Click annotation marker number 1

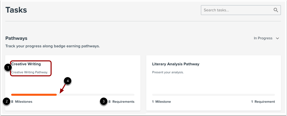point(8,68)
